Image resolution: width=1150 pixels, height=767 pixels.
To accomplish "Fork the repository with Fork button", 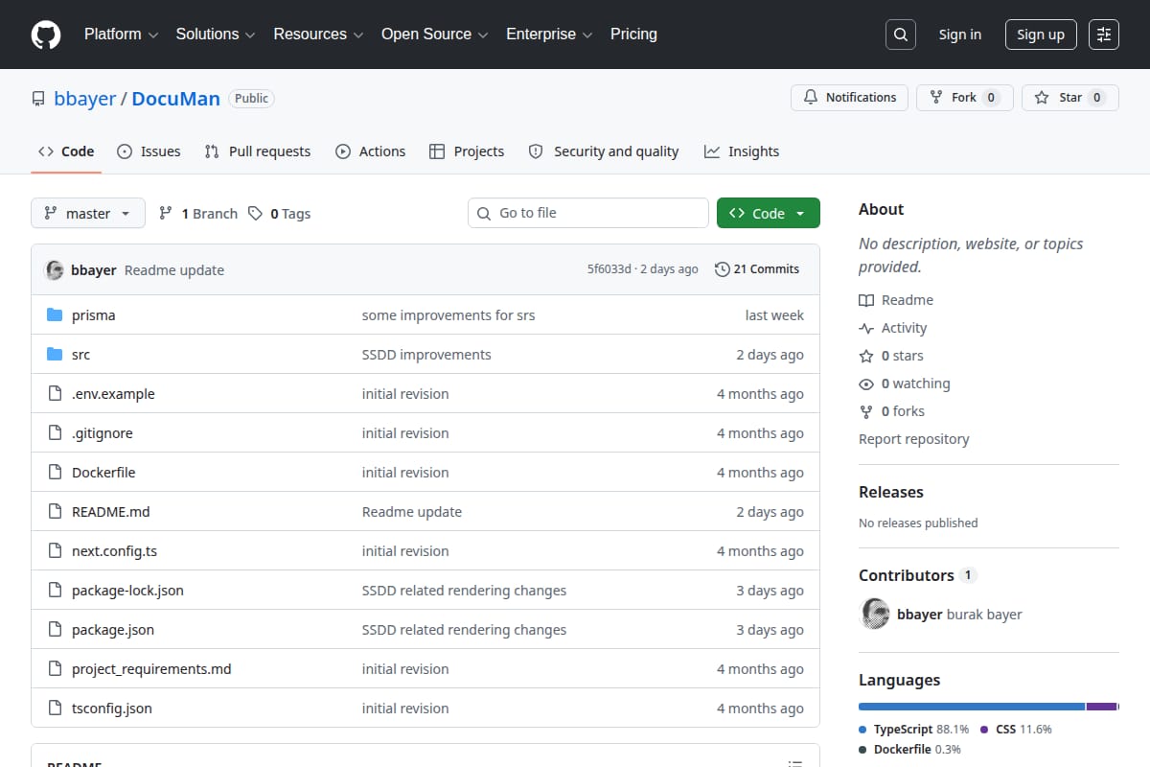I will pos(965,98).
